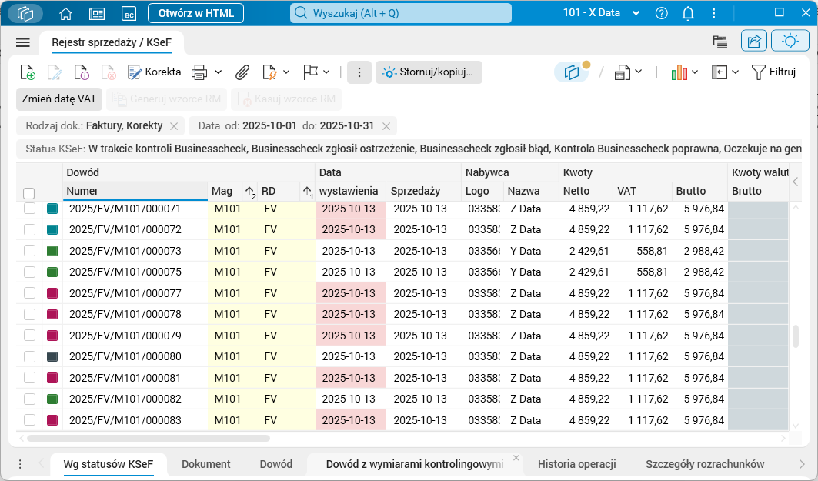Click the notifications bell icon
The height and width of the screenshot is (481, 818).
(x=688, y=13)
